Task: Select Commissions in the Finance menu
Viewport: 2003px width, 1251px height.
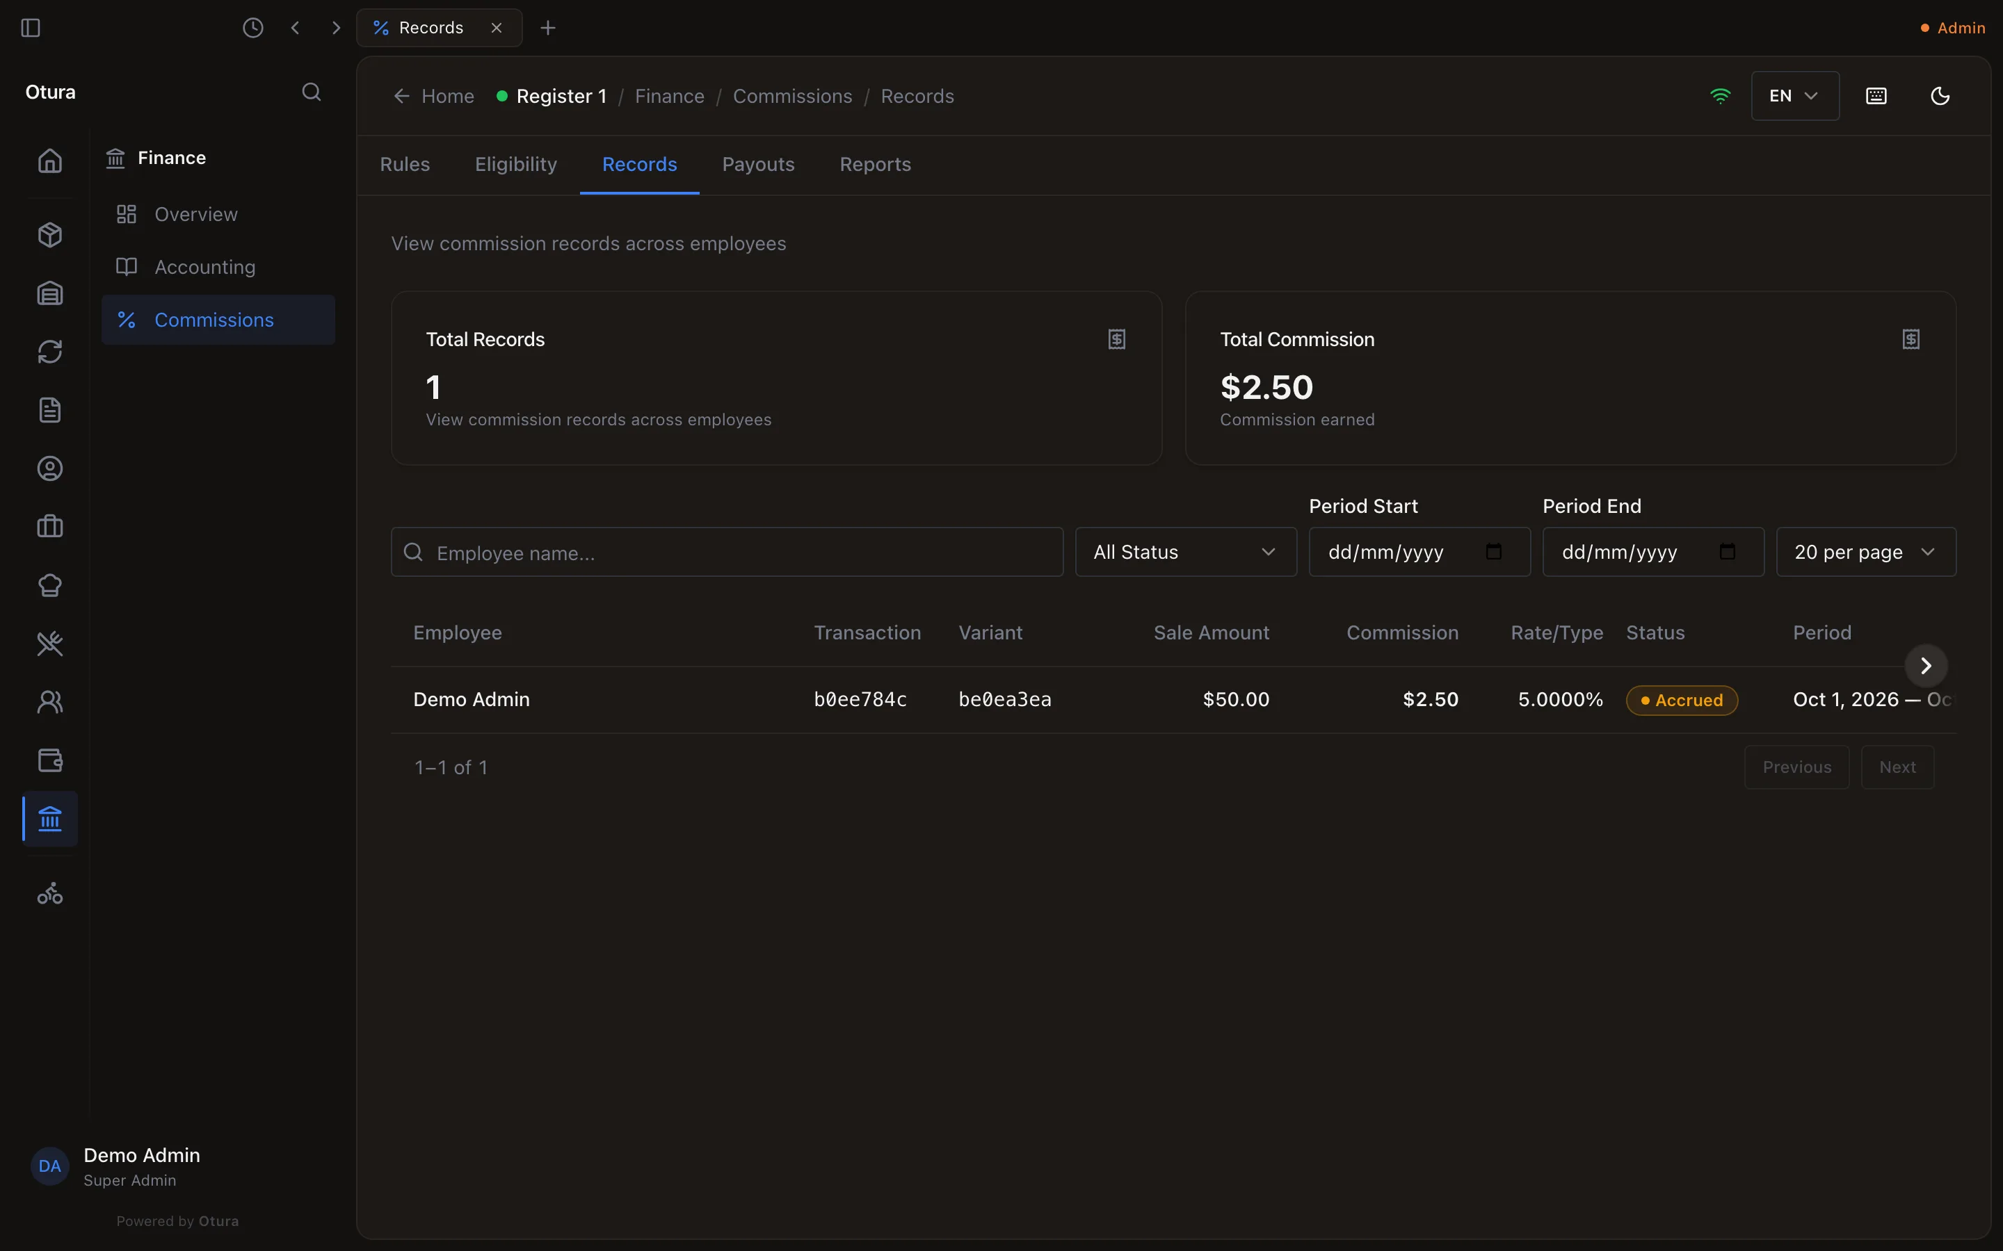Action: pyautogui.click(x=218, y=320)
